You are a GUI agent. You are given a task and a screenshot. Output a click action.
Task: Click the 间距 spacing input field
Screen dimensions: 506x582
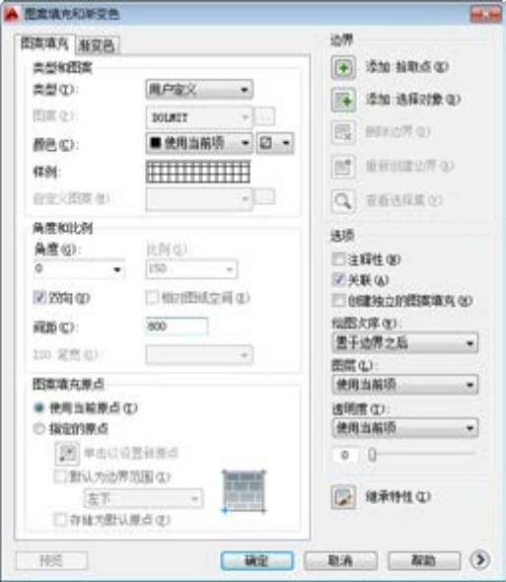(177, 327)
